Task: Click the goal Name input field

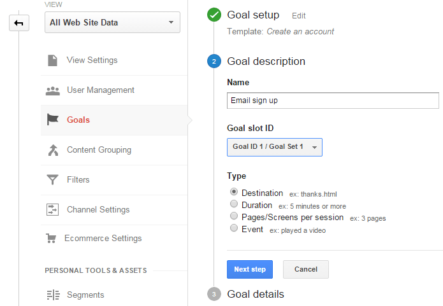Action: point(333,101)
